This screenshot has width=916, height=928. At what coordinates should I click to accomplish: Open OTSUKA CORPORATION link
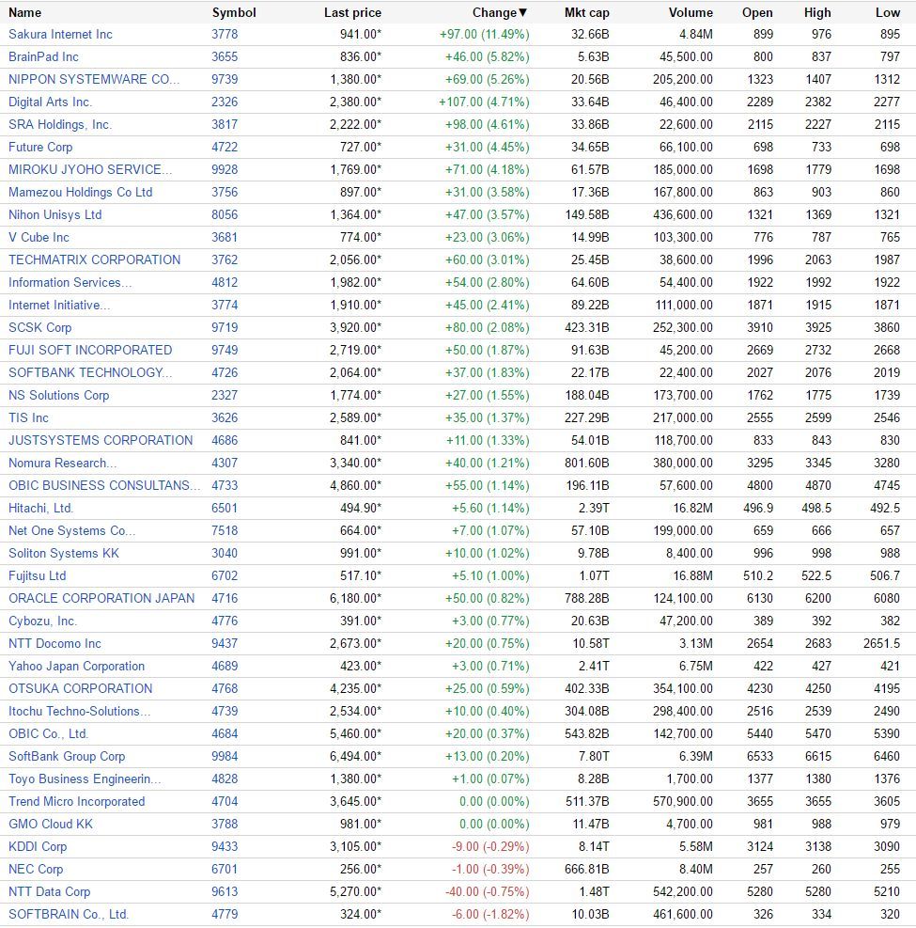(x=81, y=688)
